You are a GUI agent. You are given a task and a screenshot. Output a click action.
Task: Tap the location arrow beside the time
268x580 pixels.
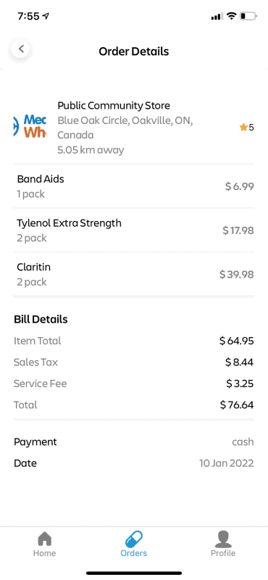click(46, 16)
